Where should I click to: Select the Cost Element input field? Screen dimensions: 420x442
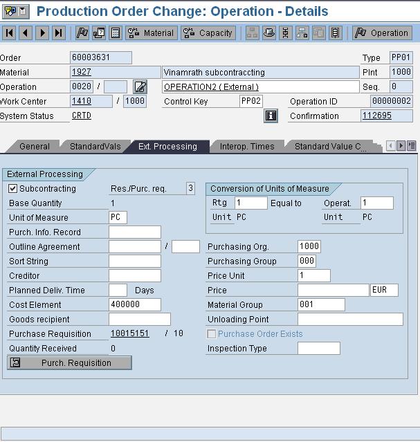[135, 305]
